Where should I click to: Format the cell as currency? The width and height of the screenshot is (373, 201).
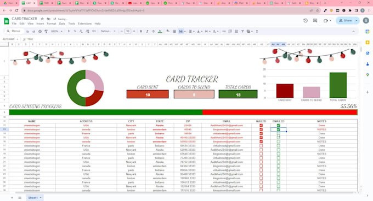click(x=69, y=31)
